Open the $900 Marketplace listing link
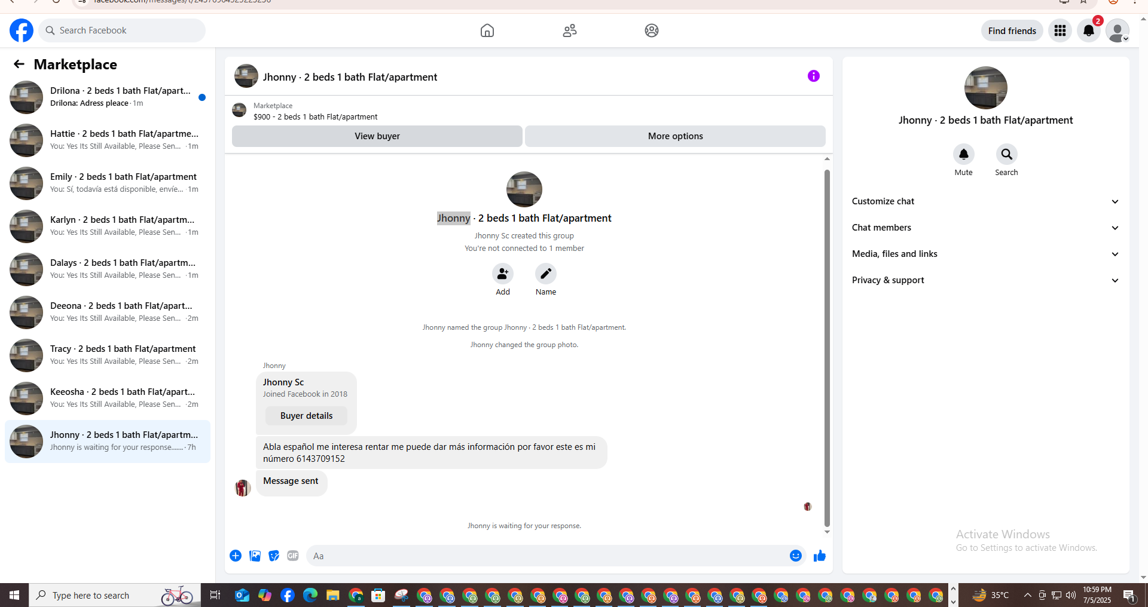 pyautogui.click(x=315, y=117)
